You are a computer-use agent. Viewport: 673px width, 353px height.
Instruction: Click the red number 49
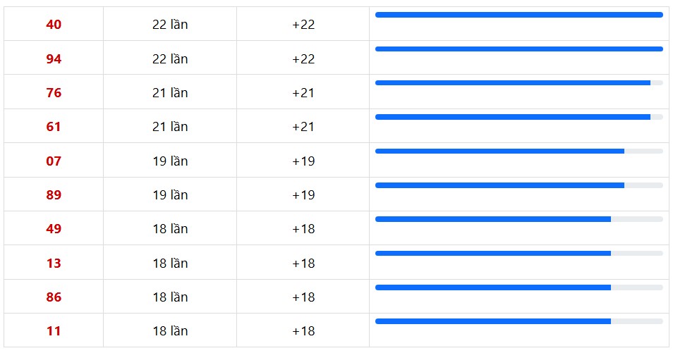coord(54,229)
